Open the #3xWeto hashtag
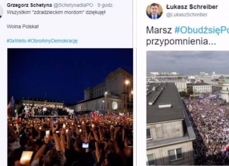Viewport: 229px width, 166px height. [x=17, y=41]
